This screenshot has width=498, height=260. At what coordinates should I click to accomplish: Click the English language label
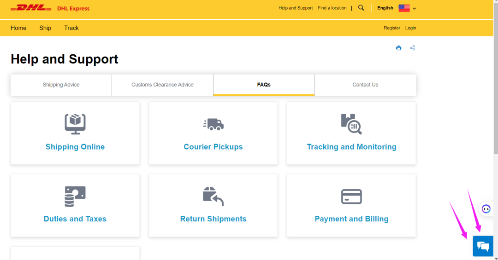385,8
